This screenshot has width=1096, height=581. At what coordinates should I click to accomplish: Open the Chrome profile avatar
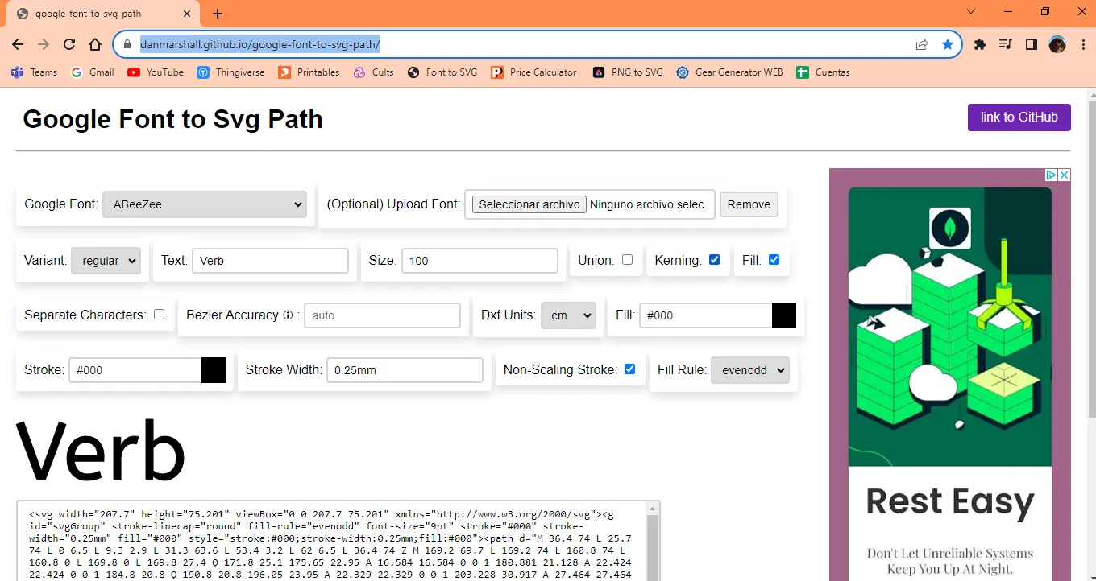[1057, 44]
